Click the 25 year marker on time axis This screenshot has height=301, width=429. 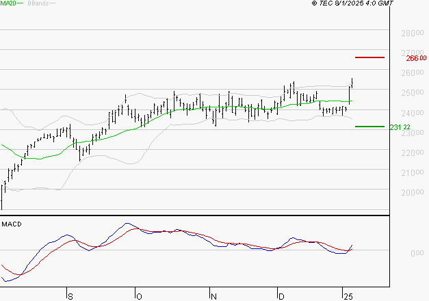tap(348, 297)
